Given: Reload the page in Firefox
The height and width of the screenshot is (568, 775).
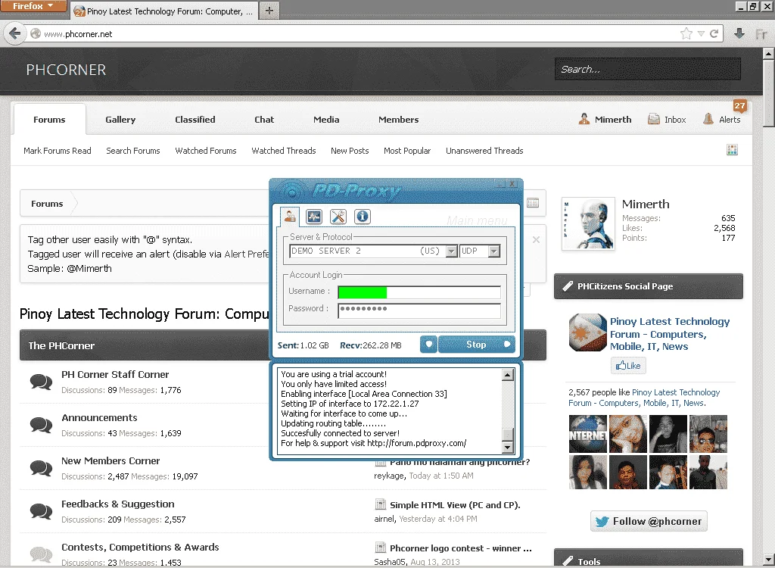Looking at the screenshot, I should 714,33.
